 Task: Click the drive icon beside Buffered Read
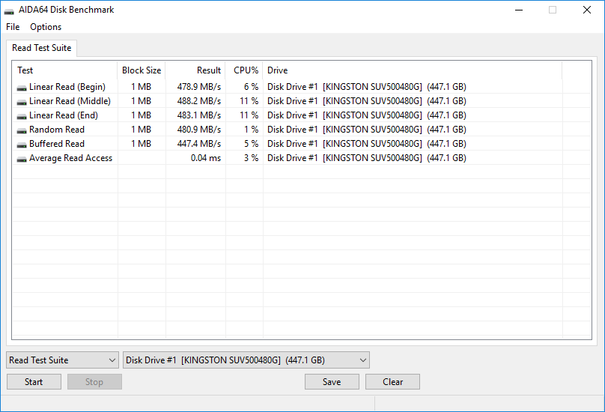[22, 145]
